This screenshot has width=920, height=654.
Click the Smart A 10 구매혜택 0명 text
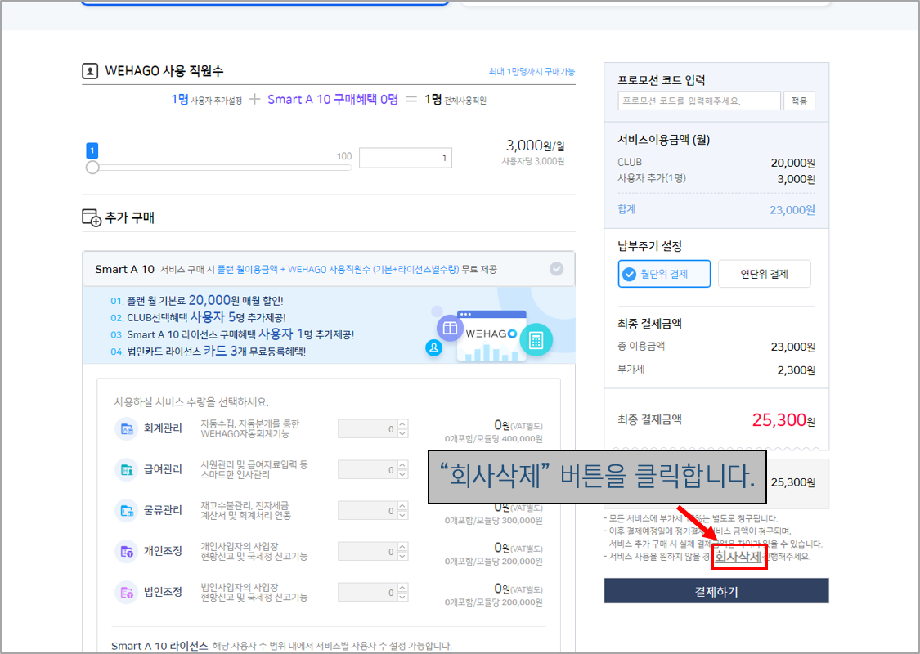(x=333, y=99)
